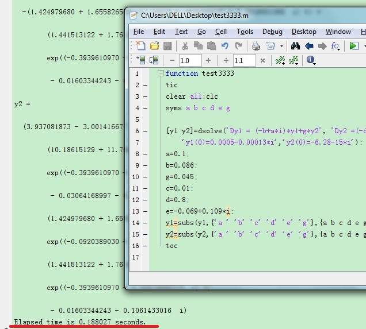Open the Tools menu
The height and width of the screenshot is (329, 366).
coord(245,32)
